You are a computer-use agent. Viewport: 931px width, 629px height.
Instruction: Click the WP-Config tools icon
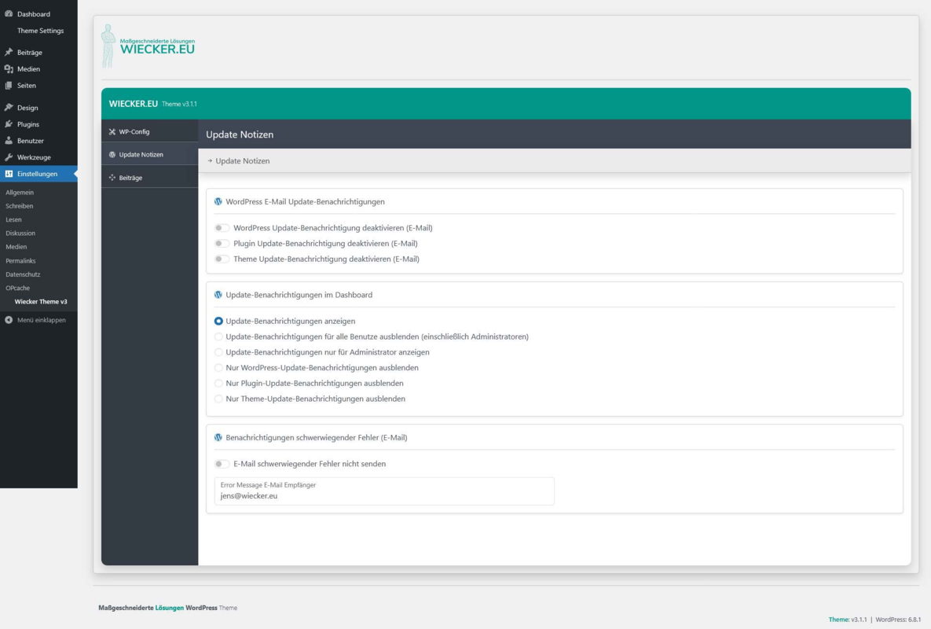(x=112, y=132)
